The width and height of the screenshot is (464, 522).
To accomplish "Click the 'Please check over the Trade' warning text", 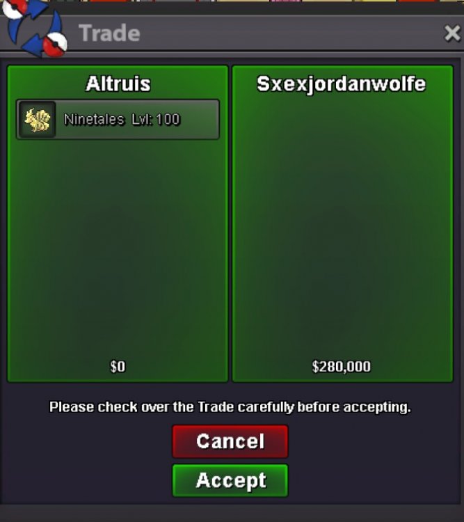I will point(230,407).
